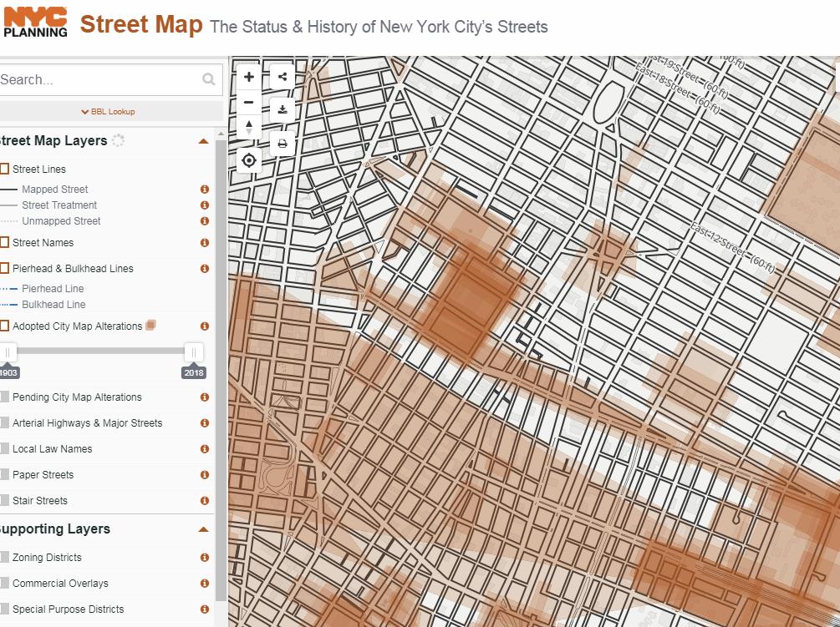
Task: Click the Street Map title heading
Action: (x=141, y=25)
